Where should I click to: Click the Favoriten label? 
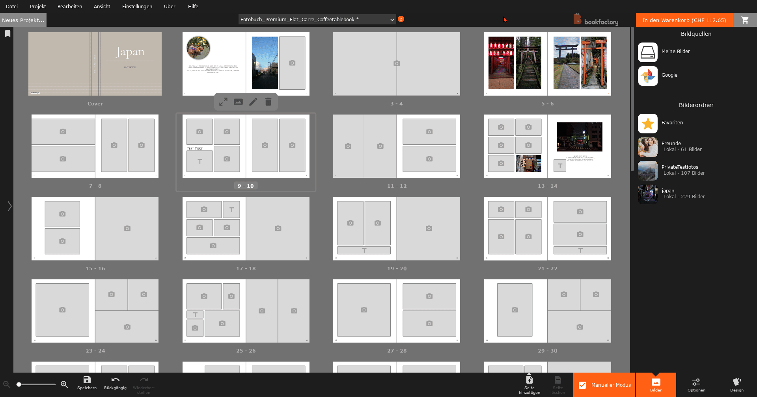pyautogui.click(x=672, y=123)
